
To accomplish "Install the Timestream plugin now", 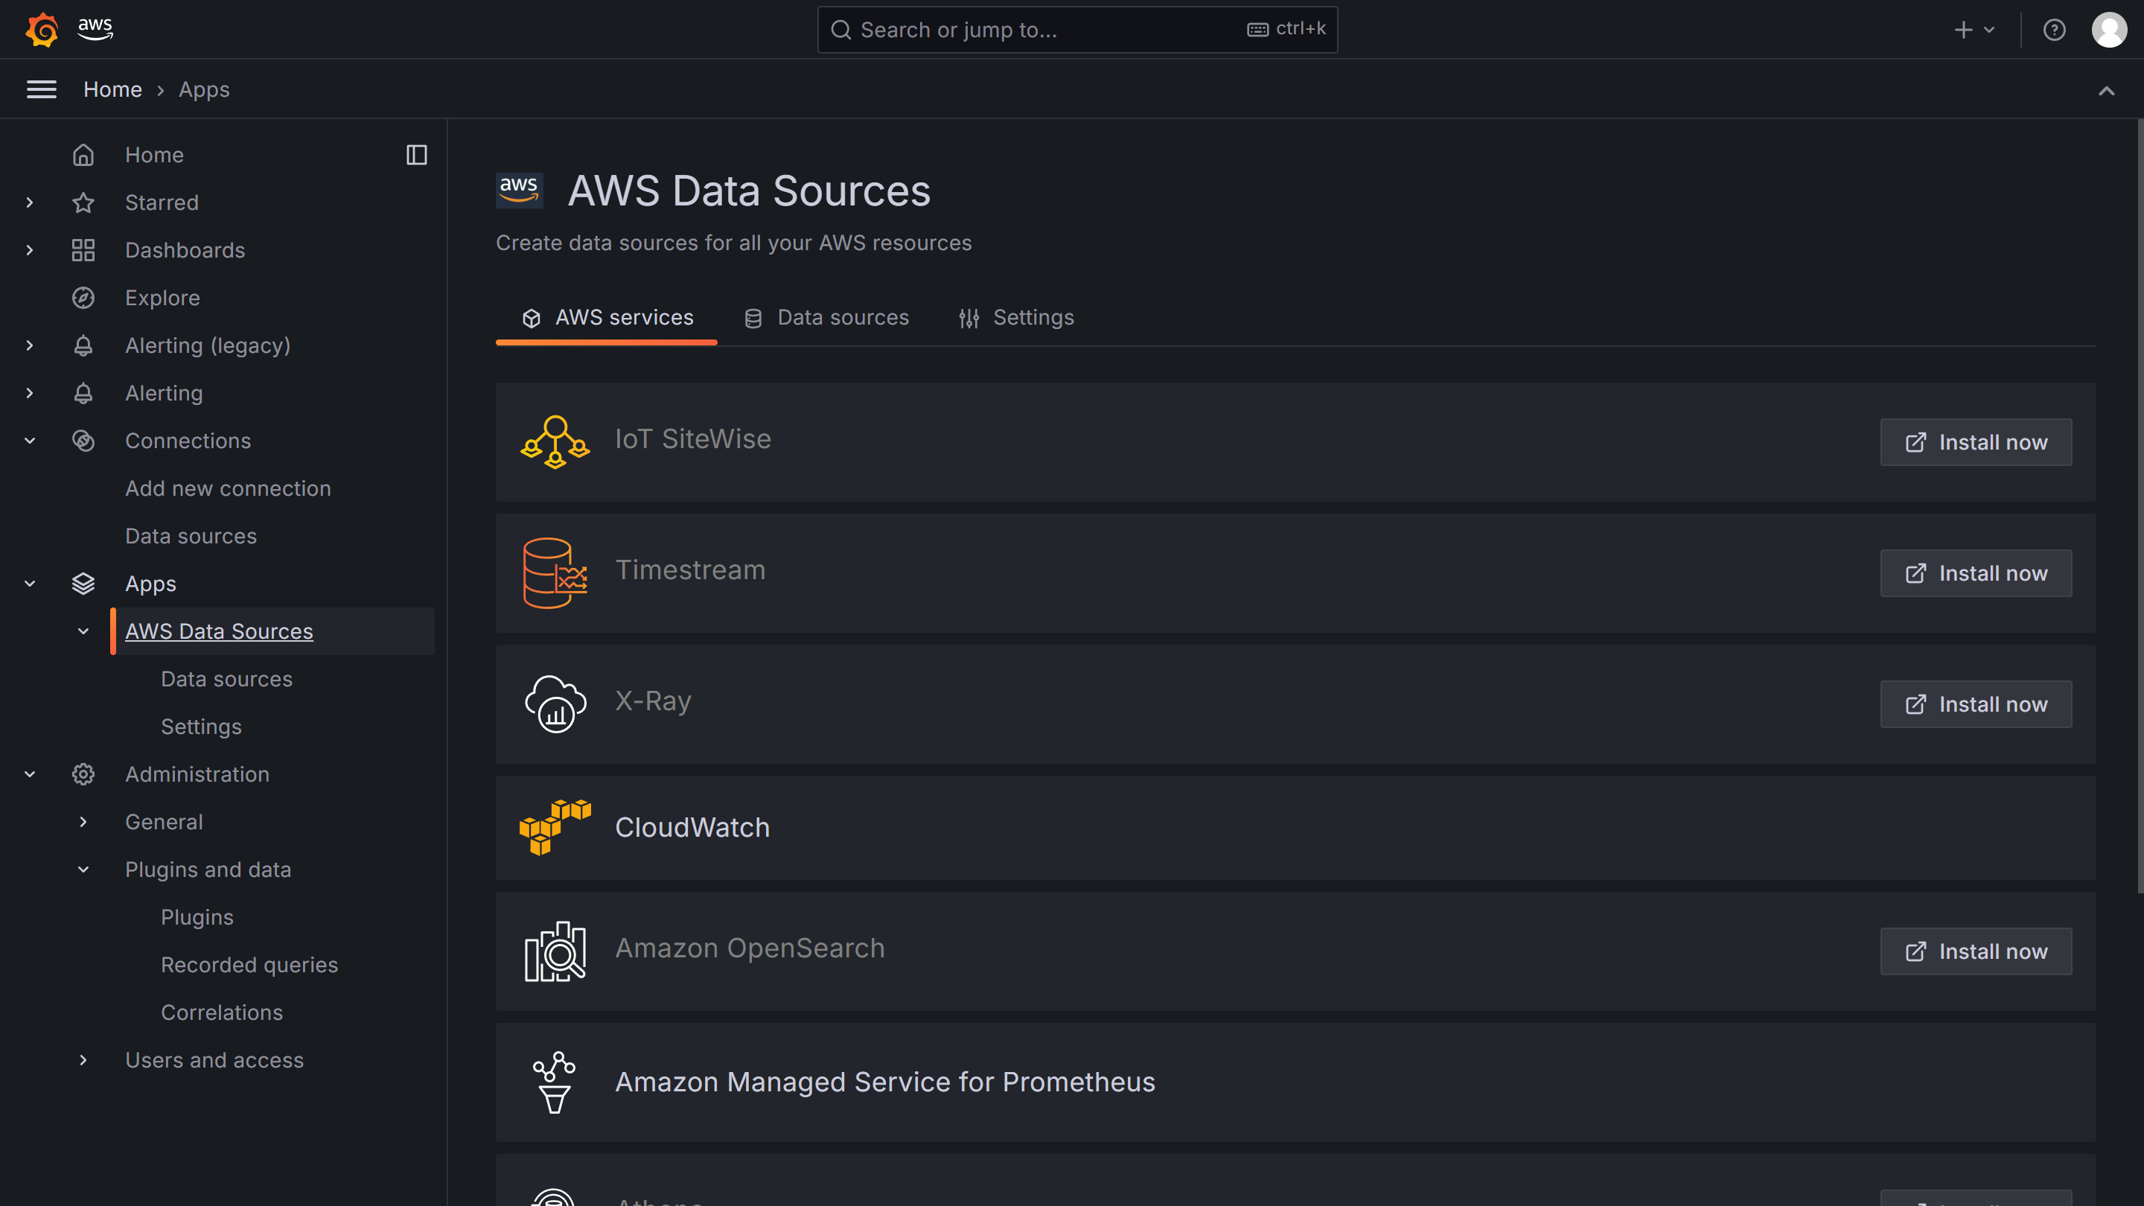I will pos(1976,572).
